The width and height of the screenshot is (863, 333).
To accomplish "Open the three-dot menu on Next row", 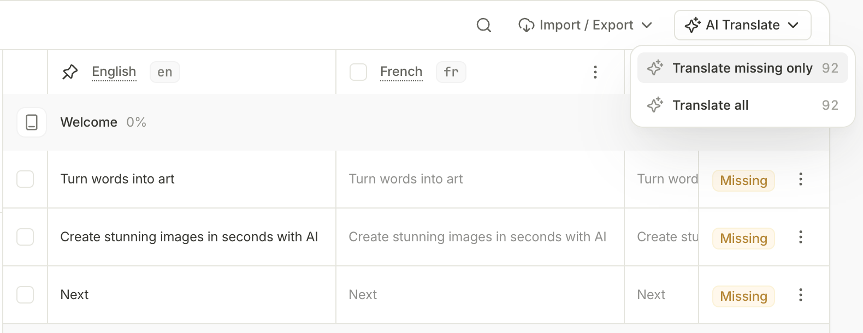I will [x=800, y=295].
